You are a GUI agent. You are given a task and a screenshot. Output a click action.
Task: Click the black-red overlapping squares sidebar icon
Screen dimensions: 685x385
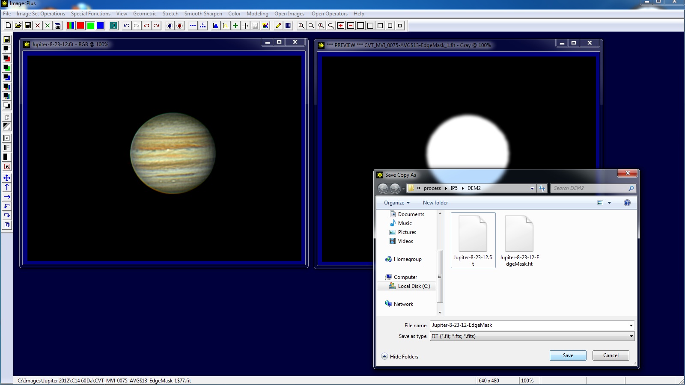tap(7, 58)
